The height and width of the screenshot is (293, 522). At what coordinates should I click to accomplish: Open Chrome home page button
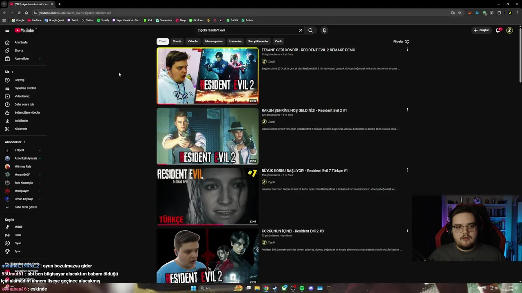pos(27,13)
